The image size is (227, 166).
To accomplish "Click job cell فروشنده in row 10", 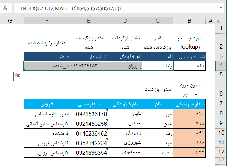I will coord(46,133).
